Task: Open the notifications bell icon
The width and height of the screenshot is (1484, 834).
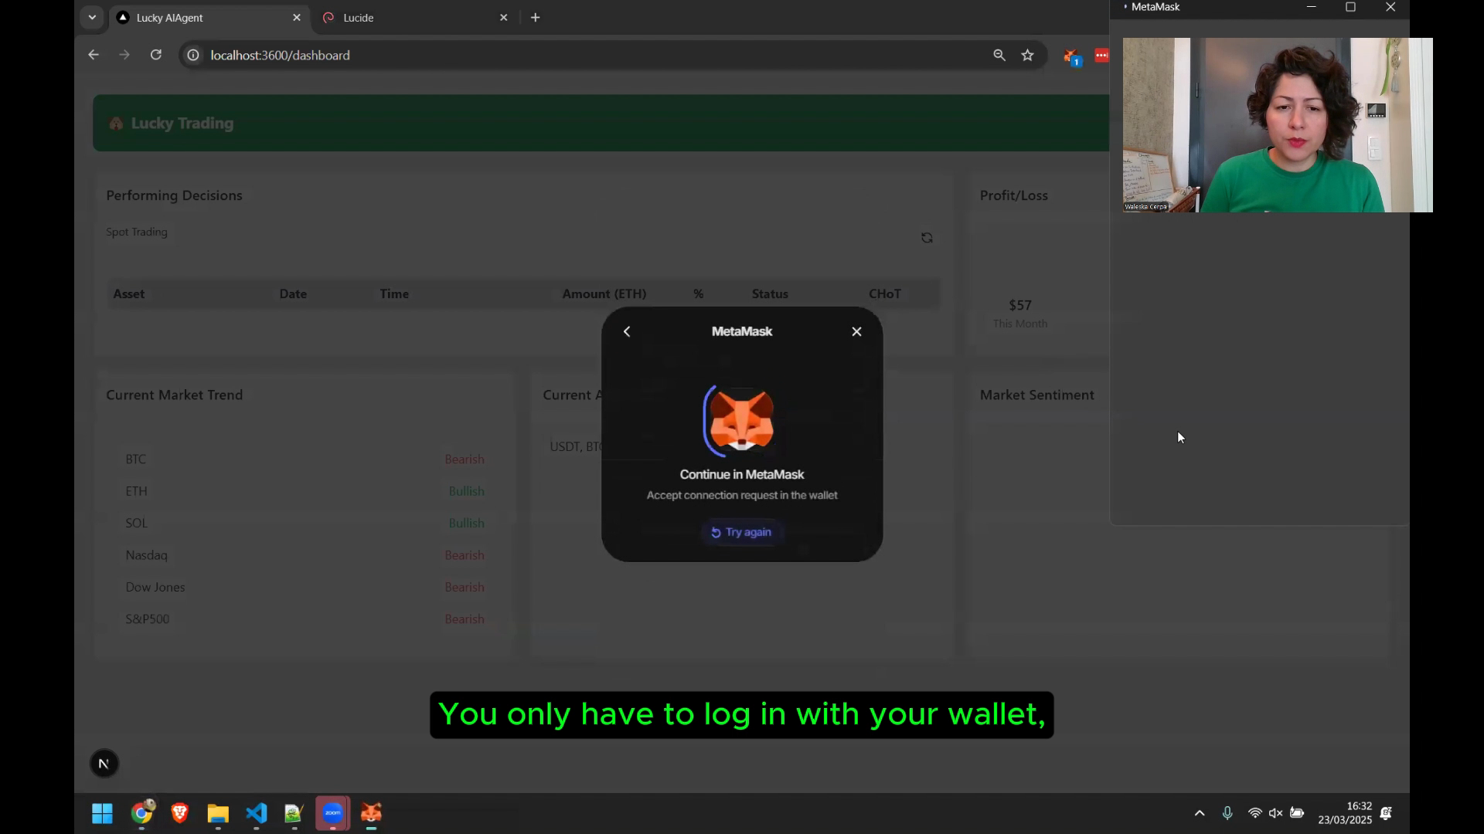Action: [x=1386, y=813]
